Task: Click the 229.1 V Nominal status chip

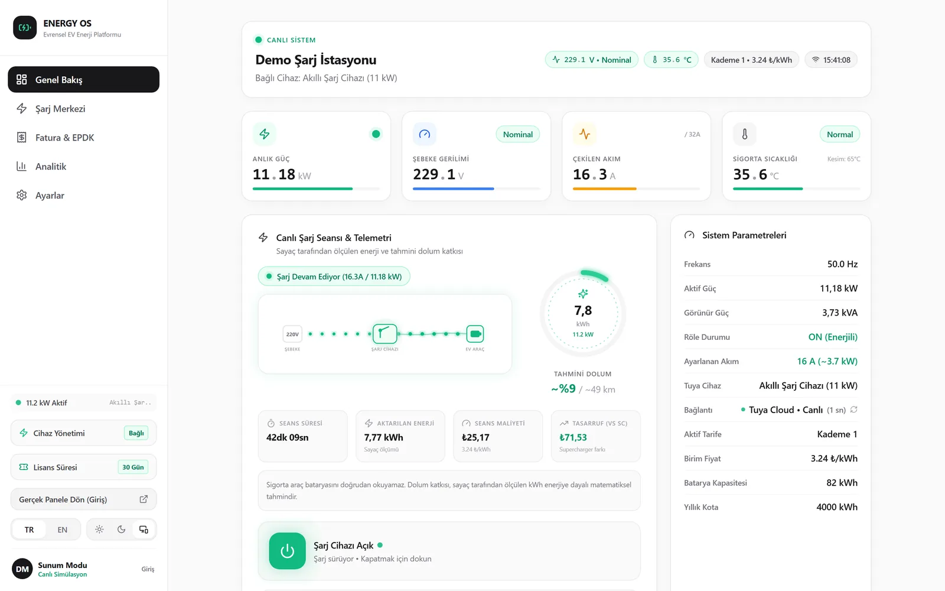Action: coord(591,60)
